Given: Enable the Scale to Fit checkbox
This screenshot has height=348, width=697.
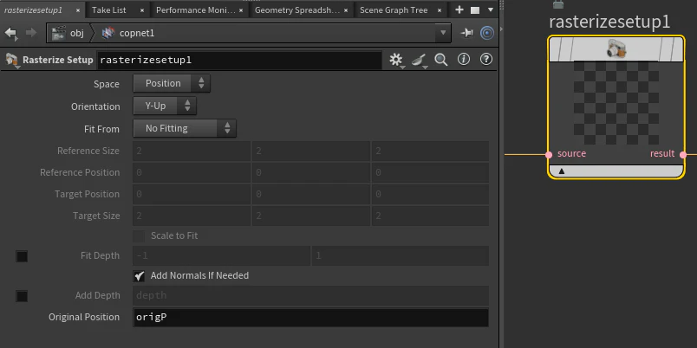Looking at the screenshot, I should [x=139, y=235].
